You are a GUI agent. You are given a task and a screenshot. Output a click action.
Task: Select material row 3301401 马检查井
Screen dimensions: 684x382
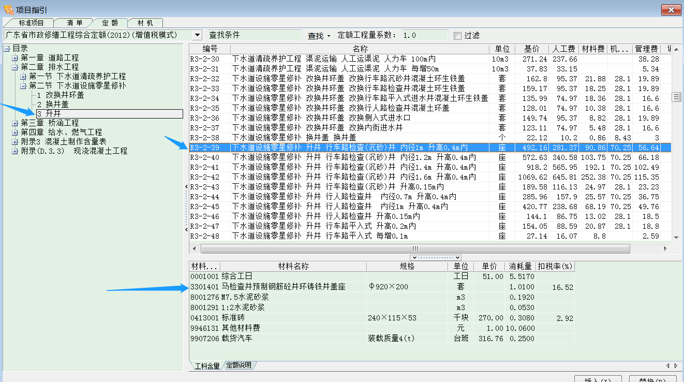(x=382, y=287)
